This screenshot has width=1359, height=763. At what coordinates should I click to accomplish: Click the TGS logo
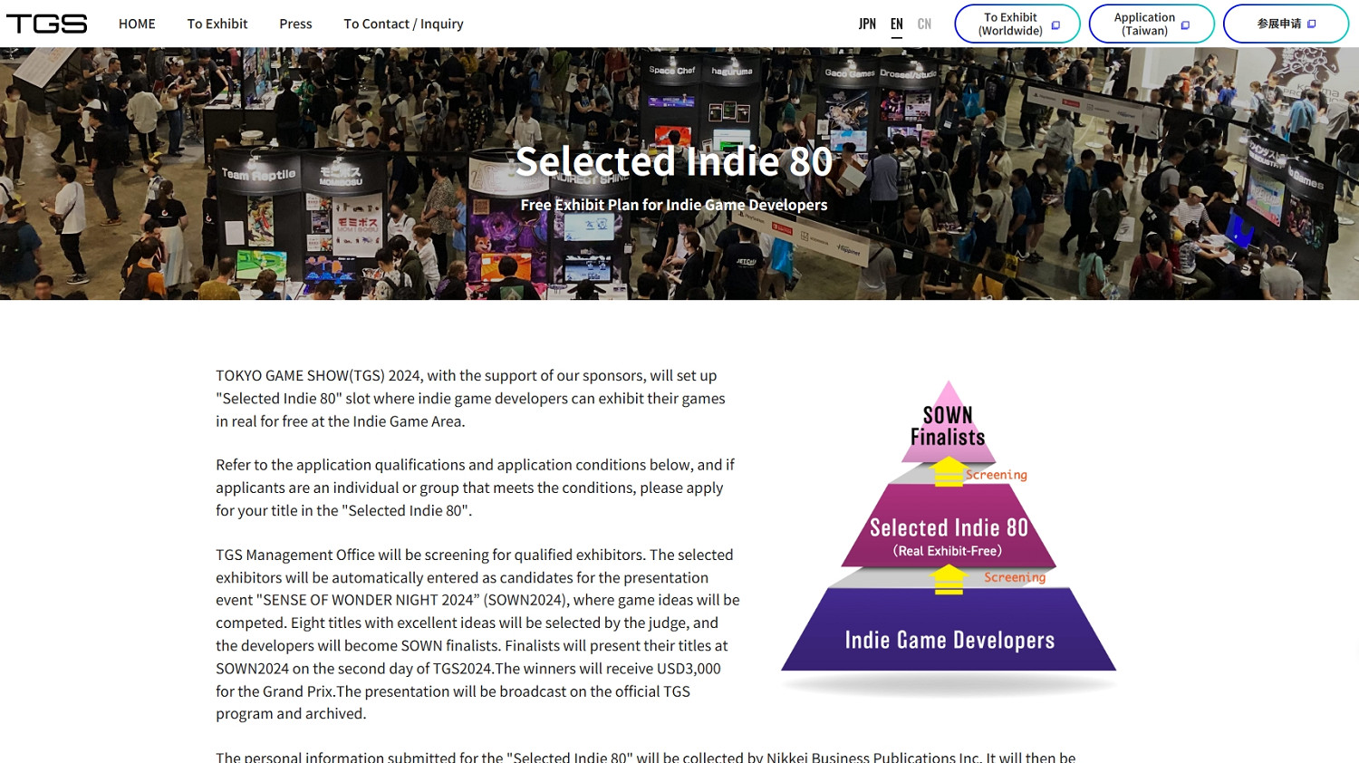pyautogui.click(x=47, y=24)
